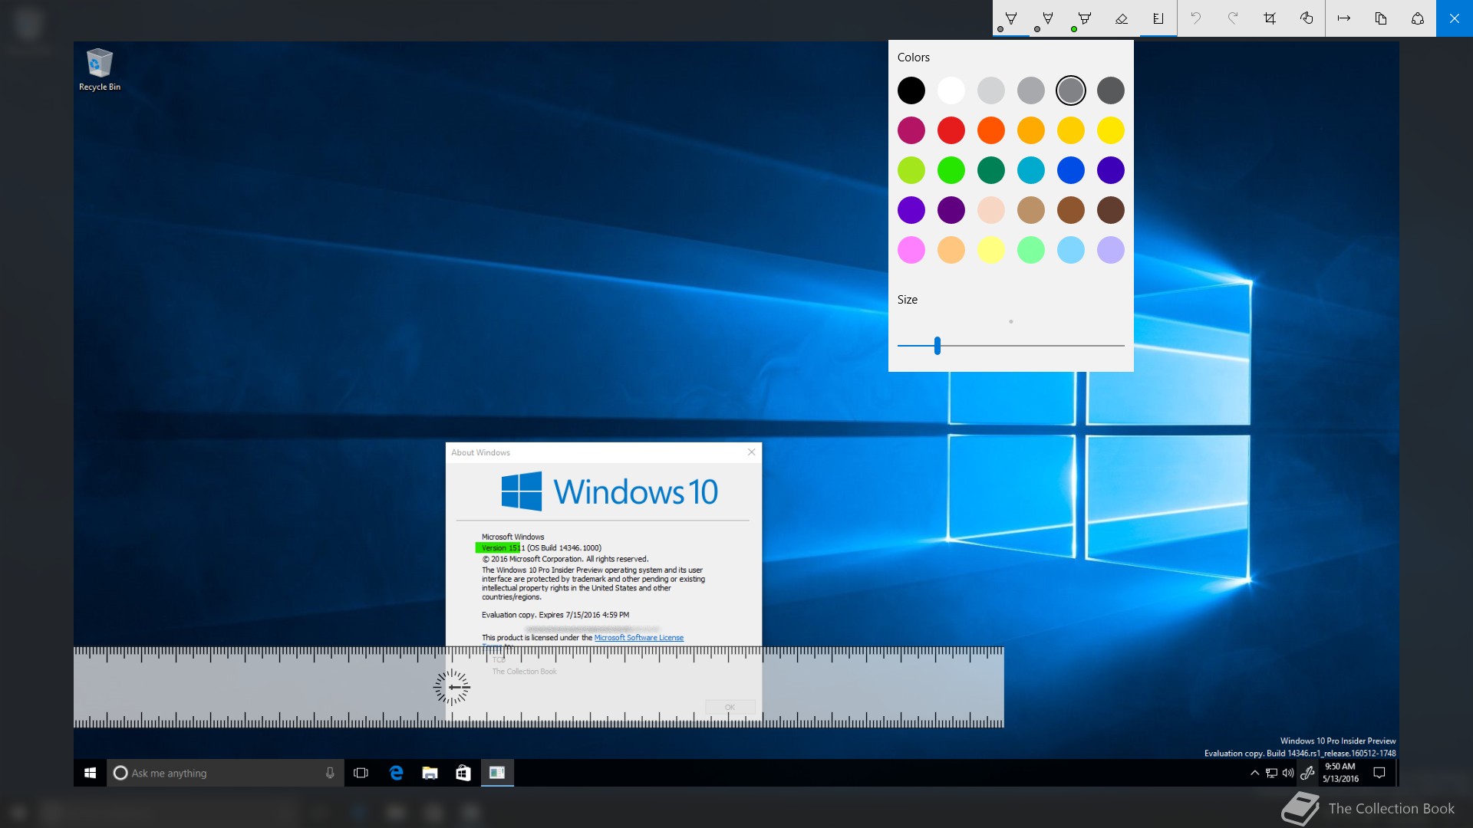Pick the white color swatch
The height and width of the screenshot is (828, 1473).
point(951,90)
